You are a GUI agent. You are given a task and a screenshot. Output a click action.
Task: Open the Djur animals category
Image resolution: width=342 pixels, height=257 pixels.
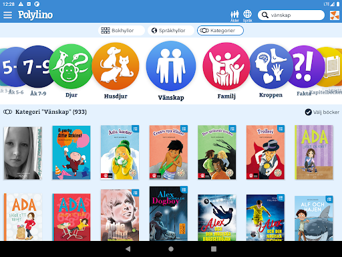pos(71,66)
